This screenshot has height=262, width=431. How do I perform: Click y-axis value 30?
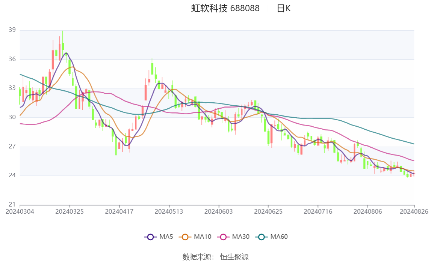point(12,117)
